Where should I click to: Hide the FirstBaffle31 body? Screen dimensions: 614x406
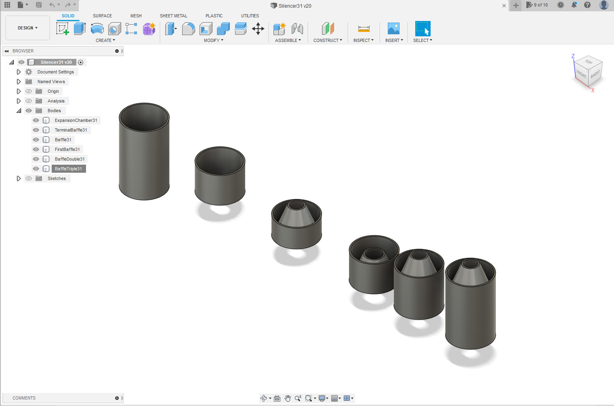pyautogui.click(x=36, y=149)
